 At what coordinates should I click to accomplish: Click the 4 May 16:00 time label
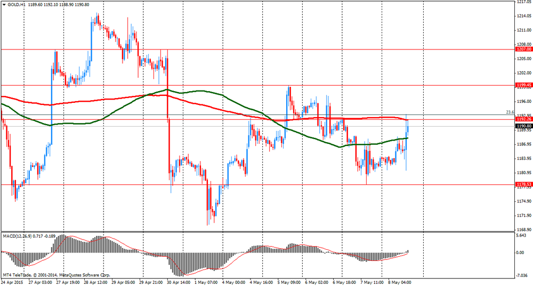click(261, 282)
